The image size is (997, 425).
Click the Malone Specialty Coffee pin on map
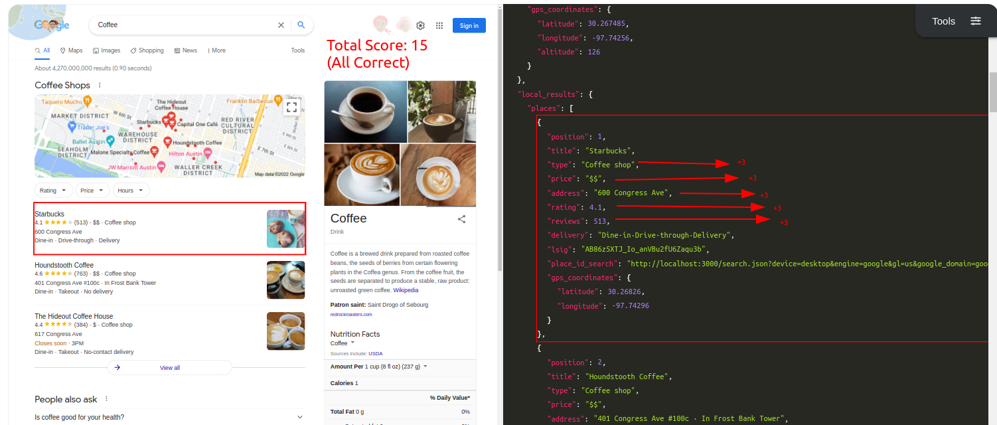pos(154,151)
